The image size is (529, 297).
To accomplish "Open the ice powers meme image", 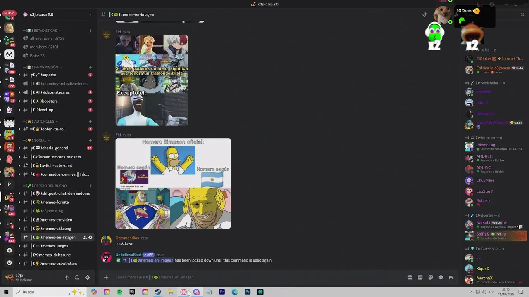I will 152,80.
